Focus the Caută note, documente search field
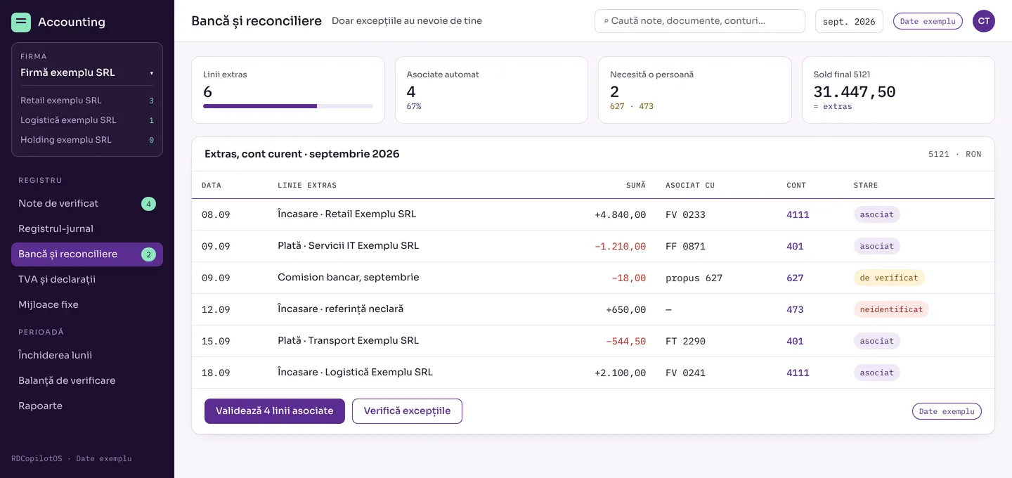This screenshot has width=1012, height=478. click(x=699, y=21)
